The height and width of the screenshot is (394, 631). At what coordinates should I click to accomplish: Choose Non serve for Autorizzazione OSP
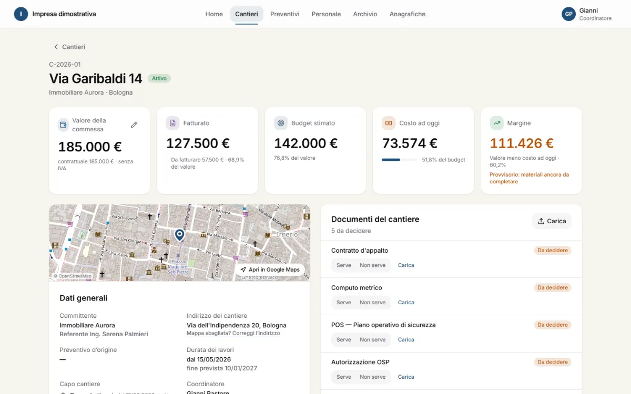[373, 377]
